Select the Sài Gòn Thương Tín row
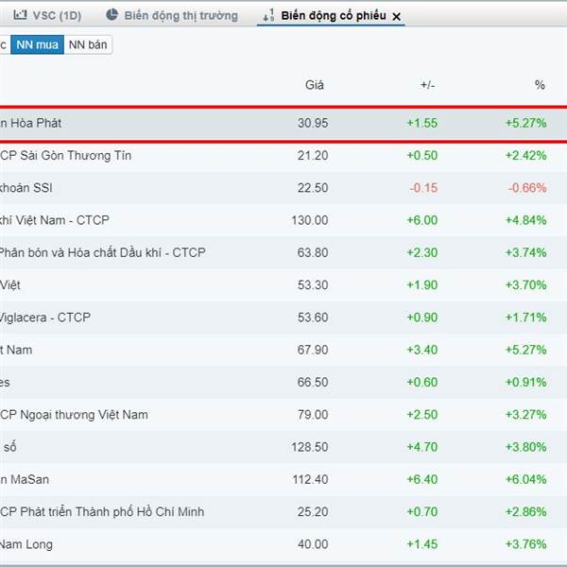This screenshot has width=567, height=567. tap(283, 156)
